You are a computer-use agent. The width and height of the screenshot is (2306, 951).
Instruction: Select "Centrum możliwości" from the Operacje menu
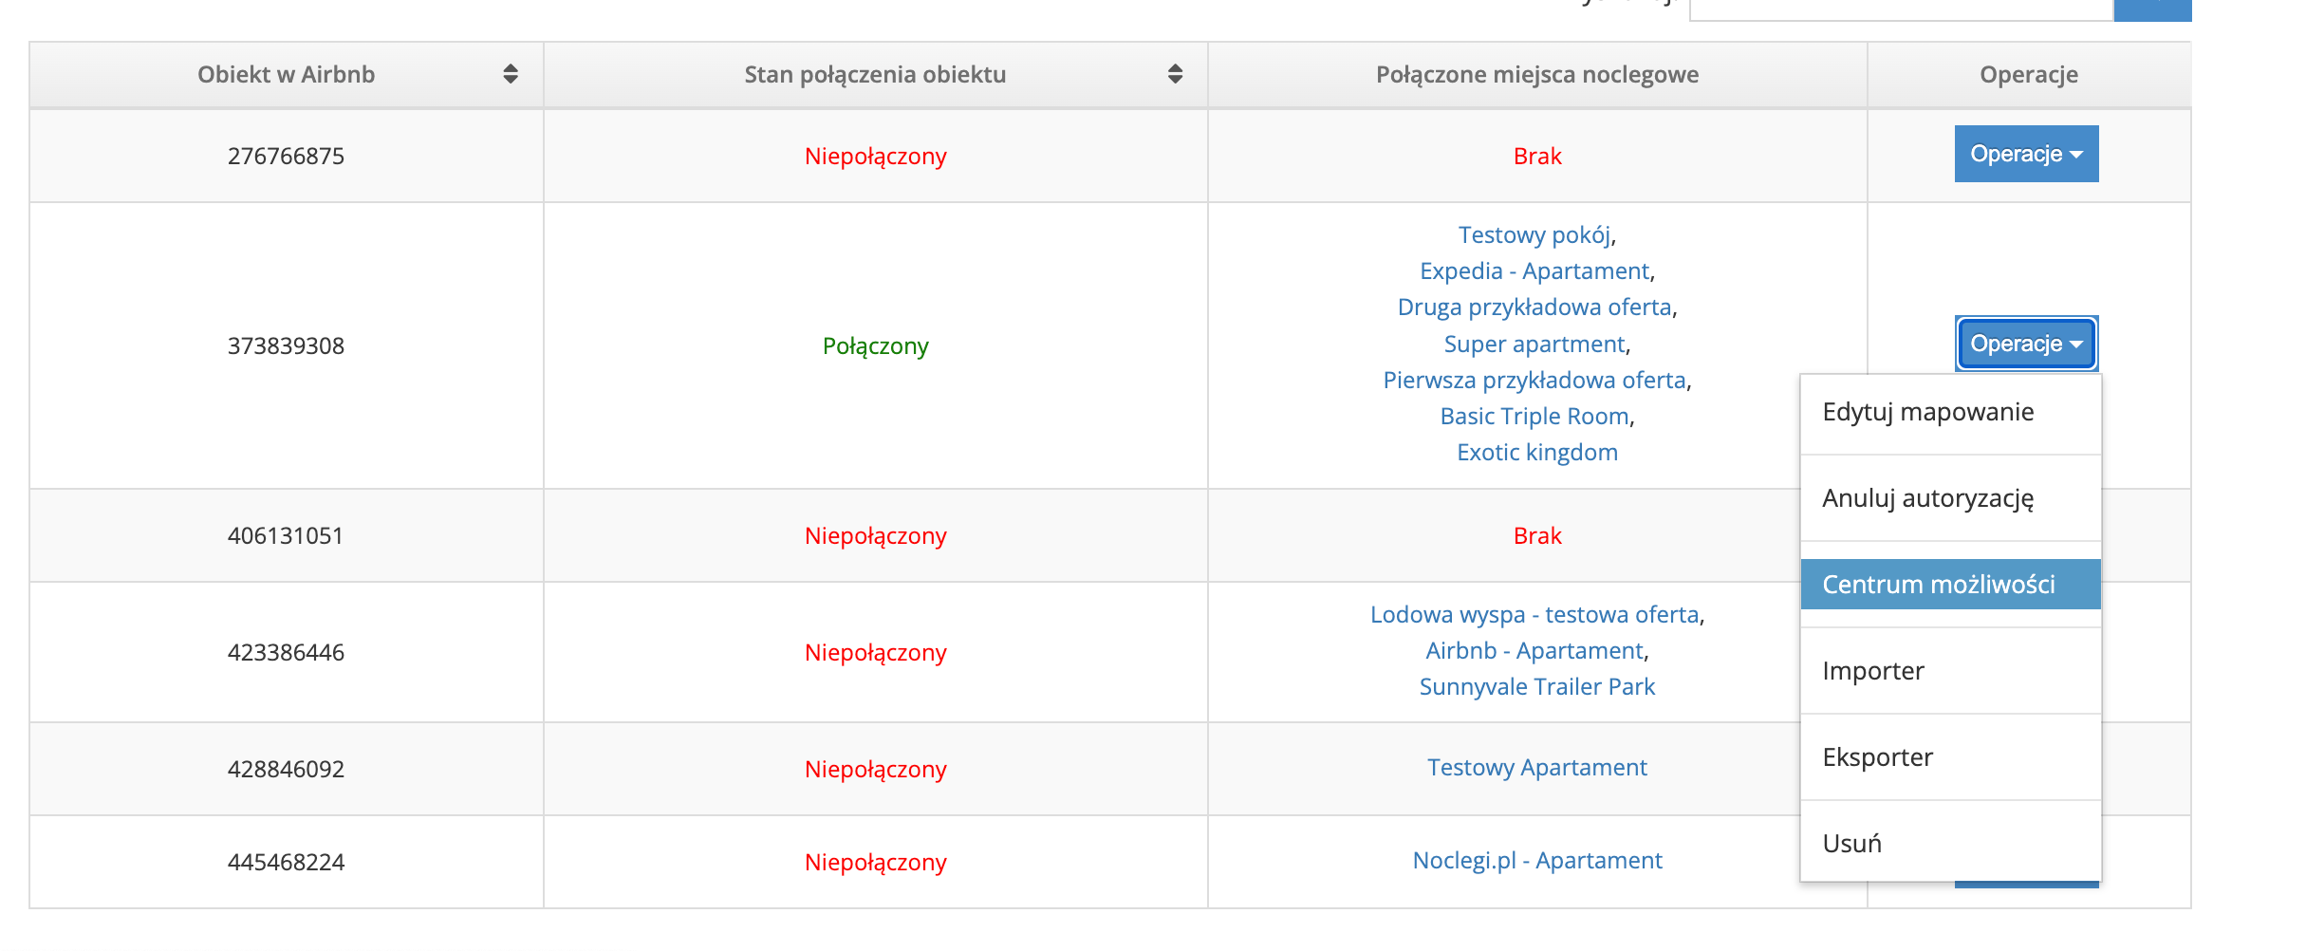(1949, 584)
